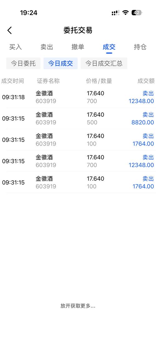Screen dimensions: 156x339
Task: Tap the 证券名称 column header
Action: [x=48, y=81]
